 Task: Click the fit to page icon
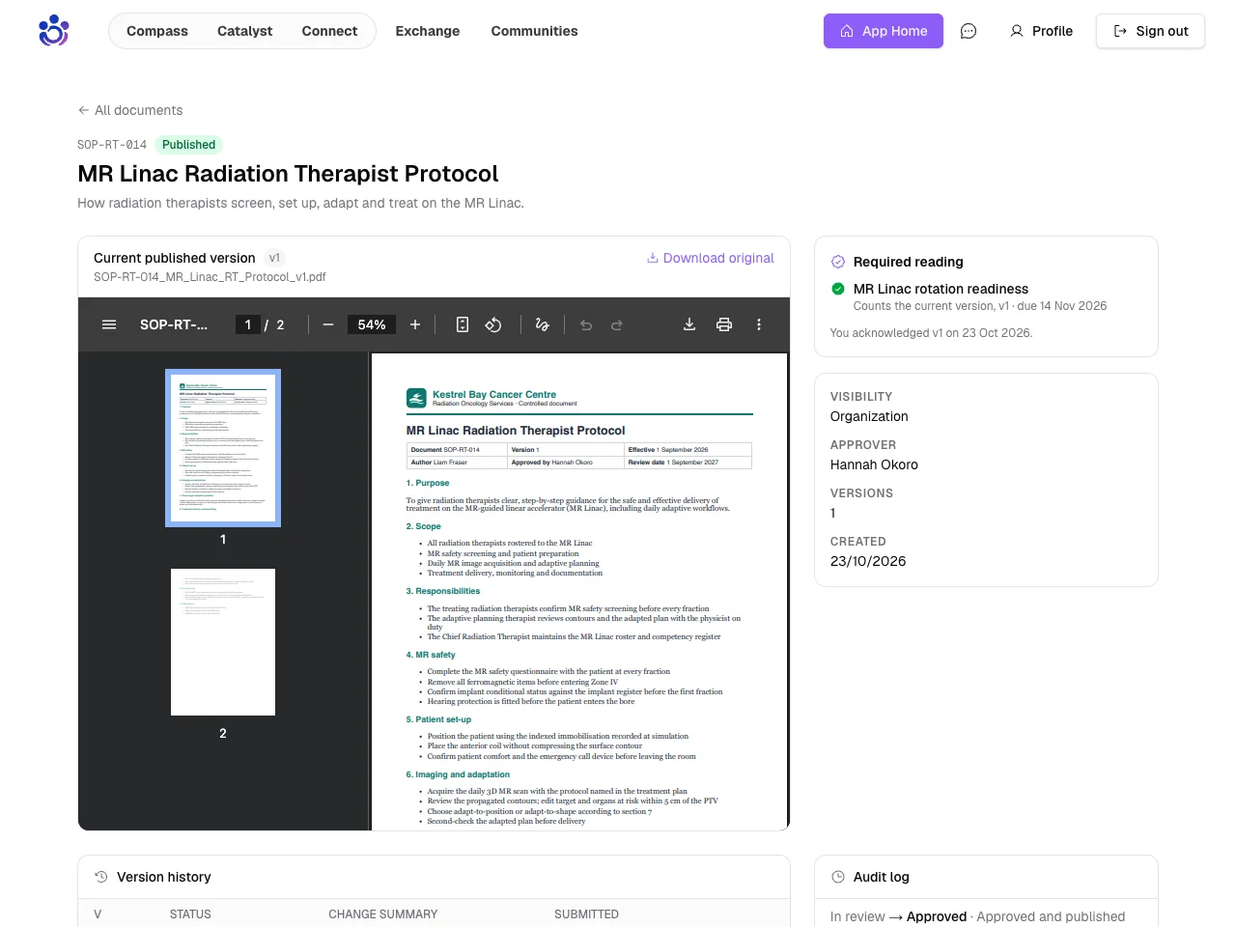463,324
